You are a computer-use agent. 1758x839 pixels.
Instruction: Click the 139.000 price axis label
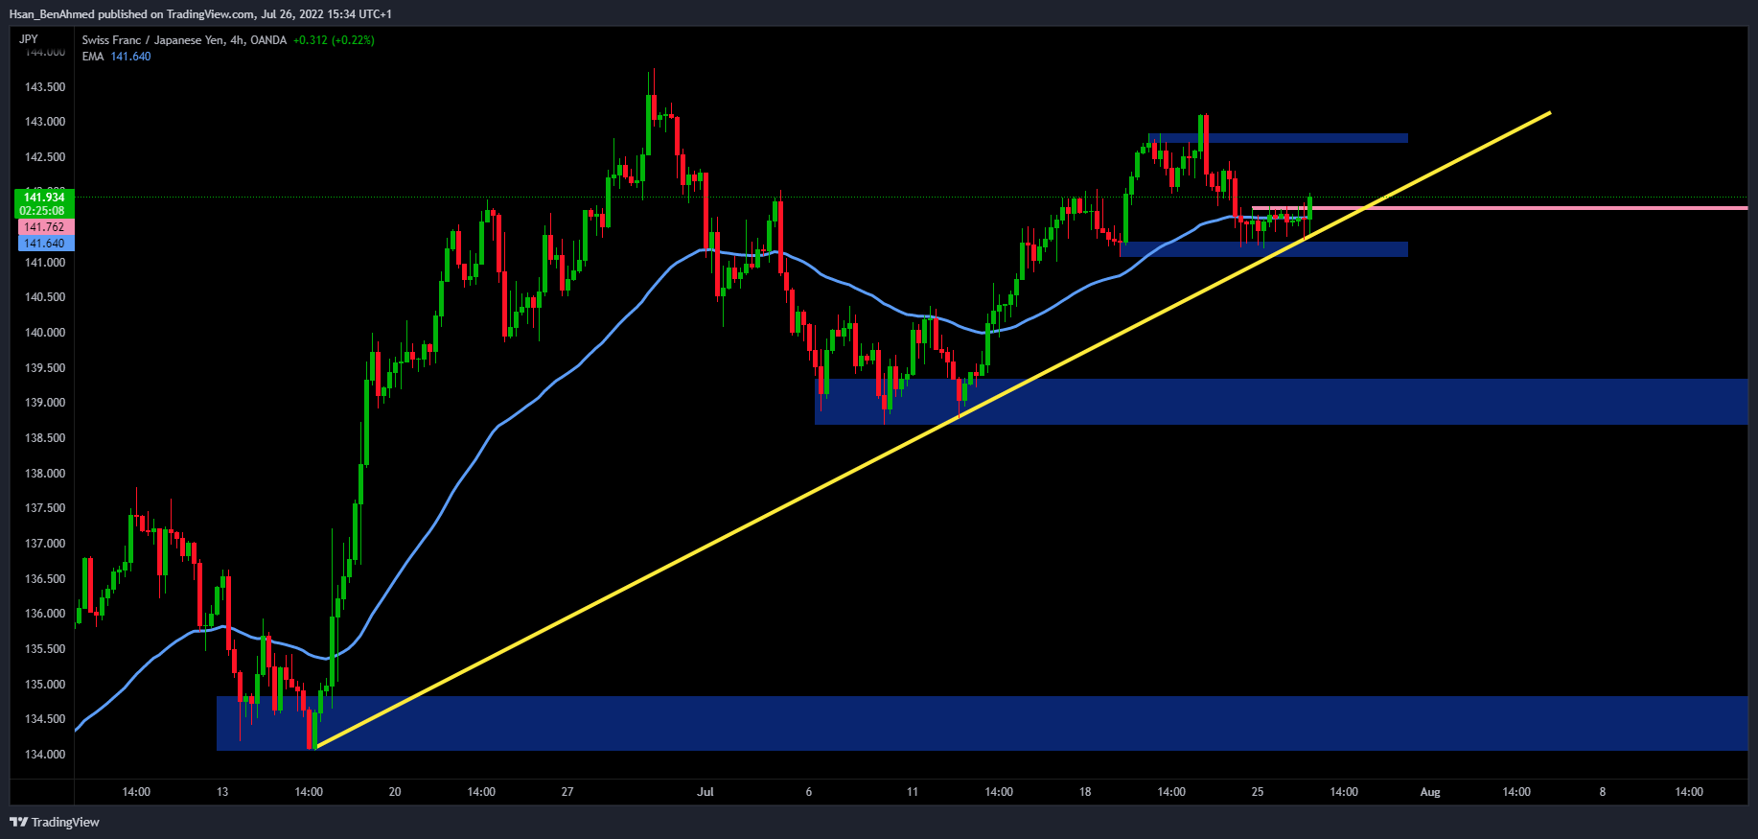pos(45,403)
